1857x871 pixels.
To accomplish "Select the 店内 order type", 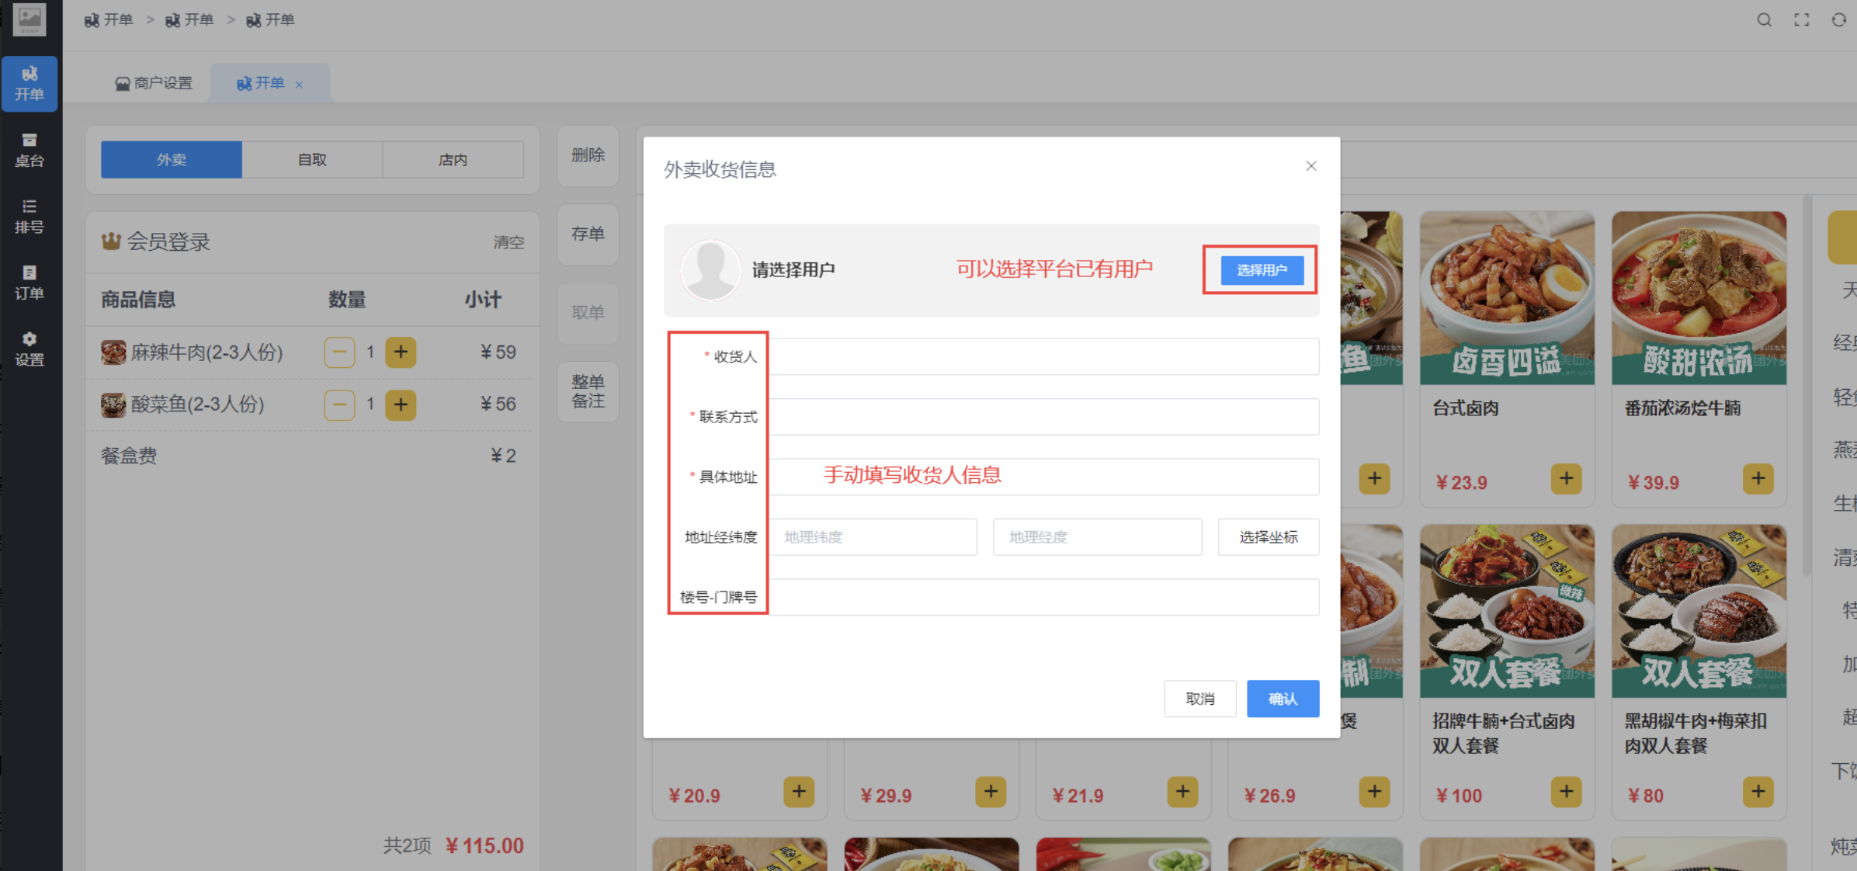I will pyautogui.click(x=453, y=160).
